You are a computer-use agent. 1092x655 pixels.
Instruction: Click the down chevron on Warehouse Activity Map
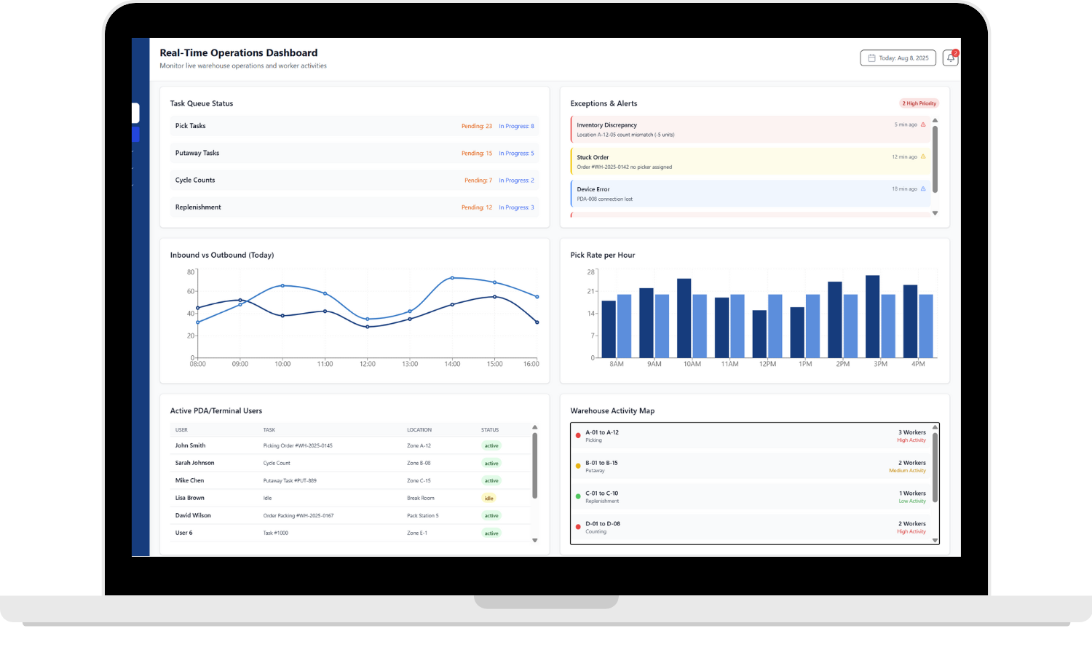click(935, 539)
